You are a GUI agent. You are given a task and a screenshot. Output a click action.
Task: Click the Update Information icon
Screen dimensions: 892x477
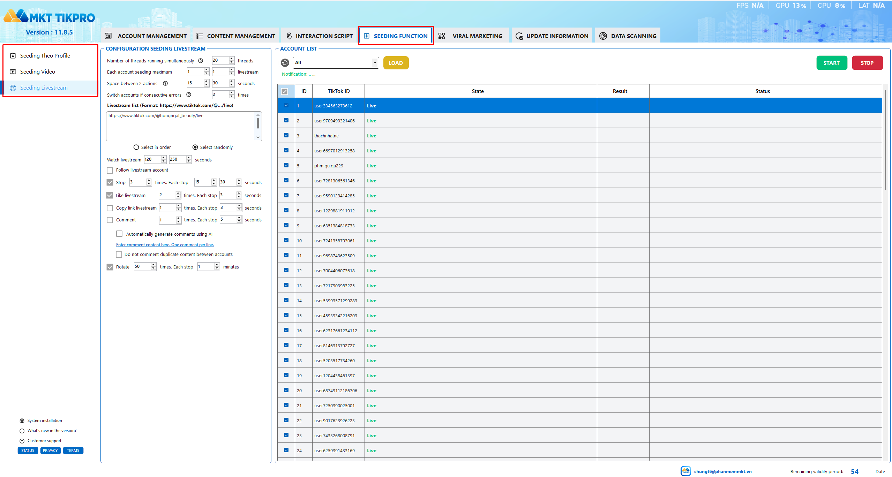pyautogui.click(x=519, y=36)
